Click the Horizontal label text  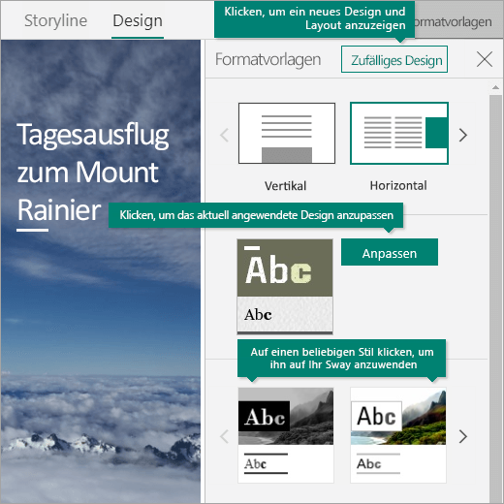tap(398, 186)
